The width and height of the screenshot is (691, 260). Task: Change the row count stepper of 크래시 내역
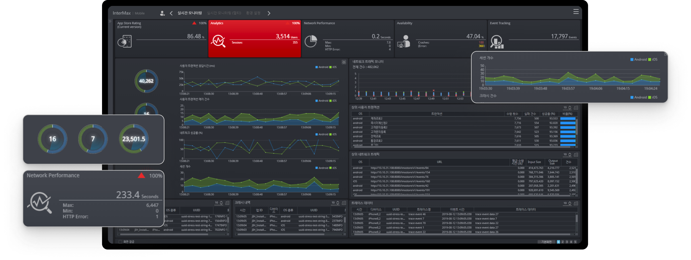click(338, 203)
